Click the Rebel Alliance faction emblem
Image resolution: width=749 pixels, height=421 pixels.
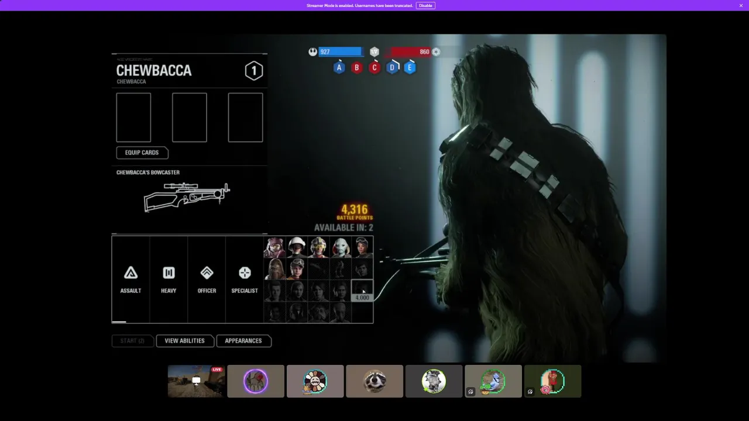tap(313, 51)
